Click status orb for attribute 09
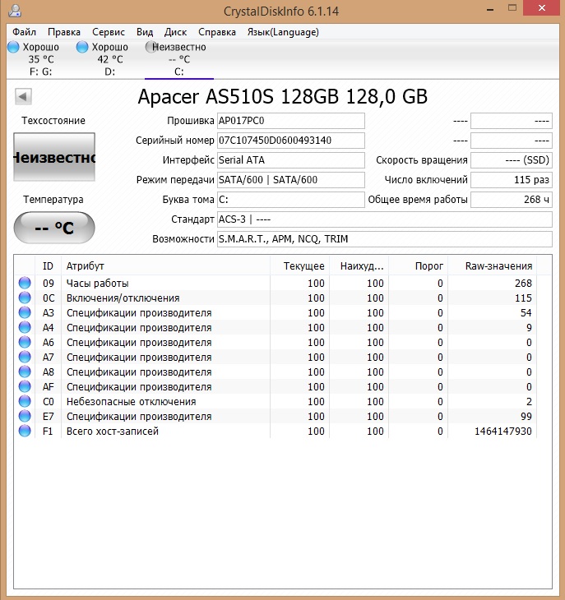Image resolution: width=565 pixels, height=600 pixels. pyautogui.click(x=25, y=283)
